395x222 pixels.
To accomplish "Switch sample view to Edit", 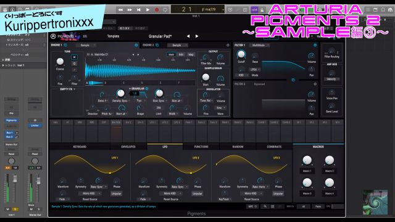I will click(x=181, y=54).
